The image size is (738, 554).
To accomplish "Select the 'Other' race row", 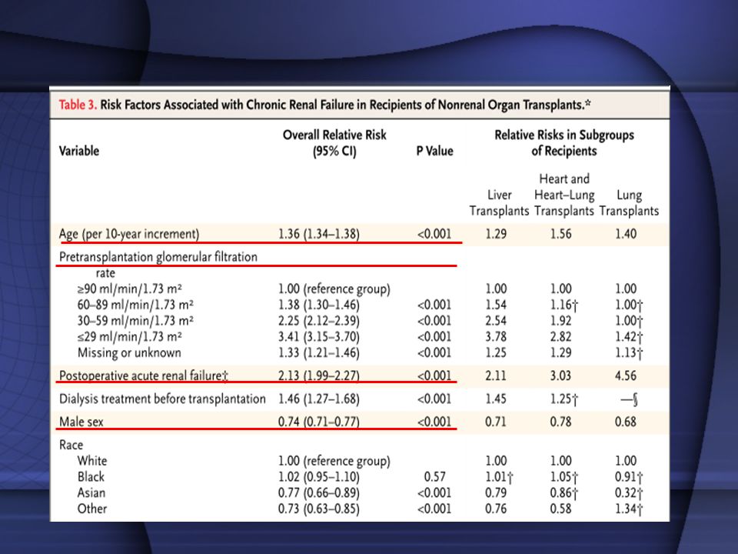I will point(92,509).
